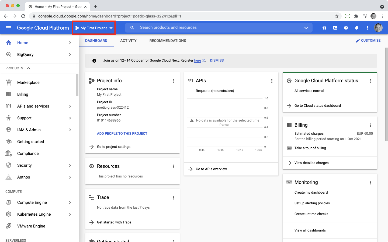The height and width of the screenshot is (242, 388).
Task: Expand Home submenu arrow
Action: [70, 43]
